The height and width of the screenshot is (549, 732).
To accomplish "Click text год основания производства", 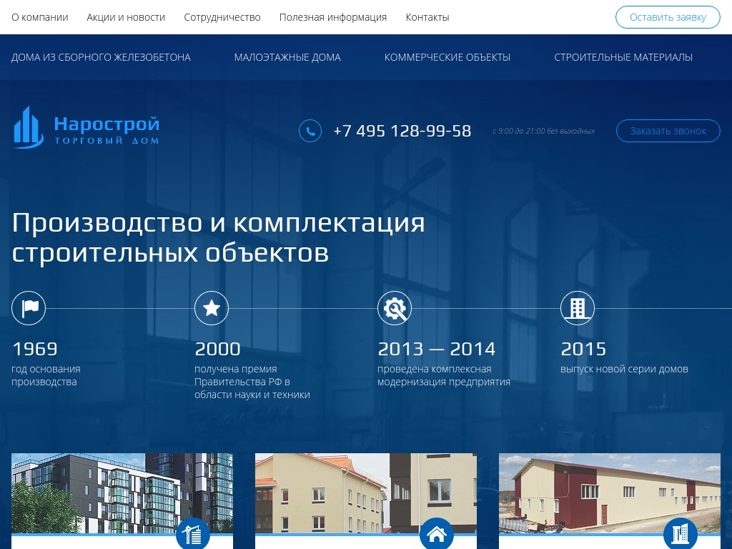I will point(46,375).
